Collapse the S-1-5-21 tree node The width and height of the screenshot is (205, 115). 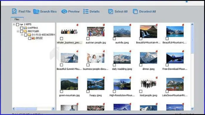point(22,35)
